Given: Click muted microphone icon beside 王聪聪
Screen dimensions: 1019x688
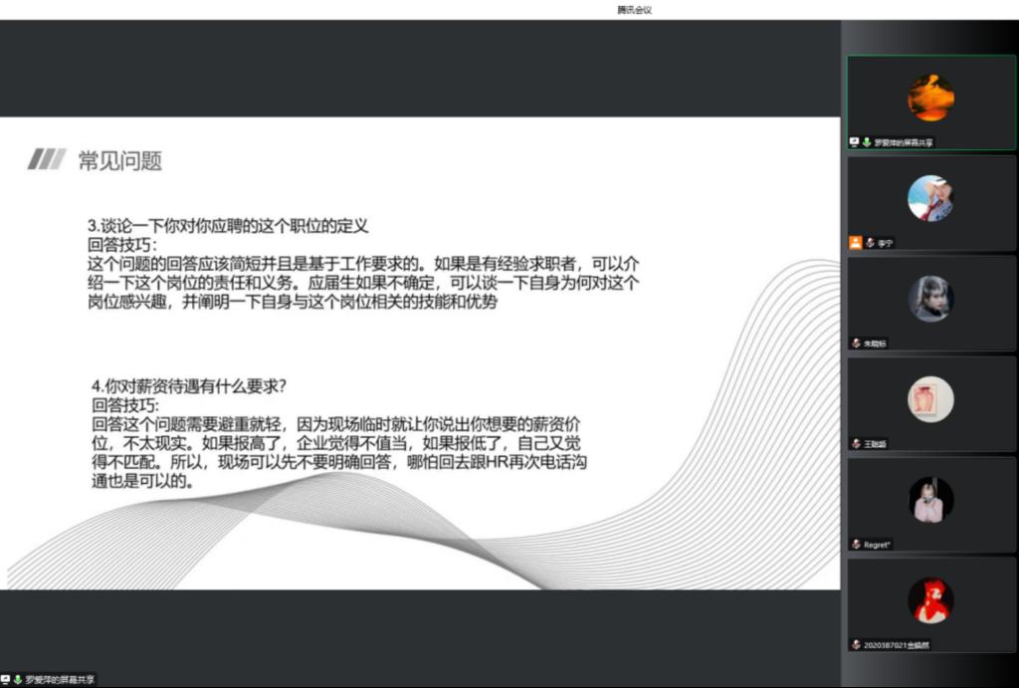Looking at the screenshot, I should [856, 443].
